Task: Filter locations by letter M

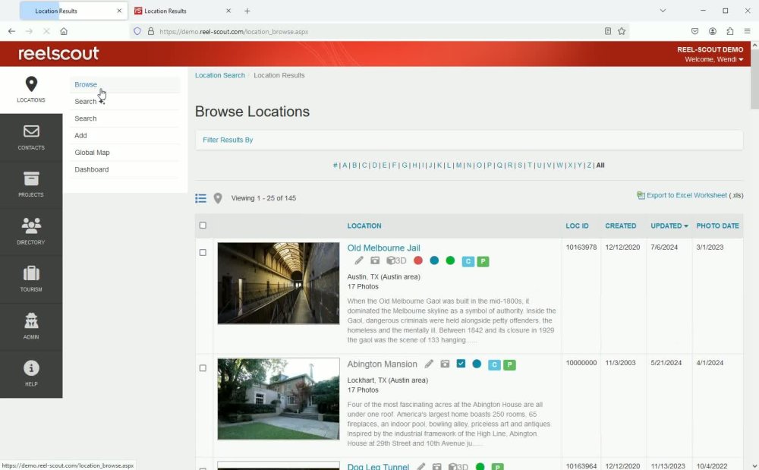Action: click(459, 166)
